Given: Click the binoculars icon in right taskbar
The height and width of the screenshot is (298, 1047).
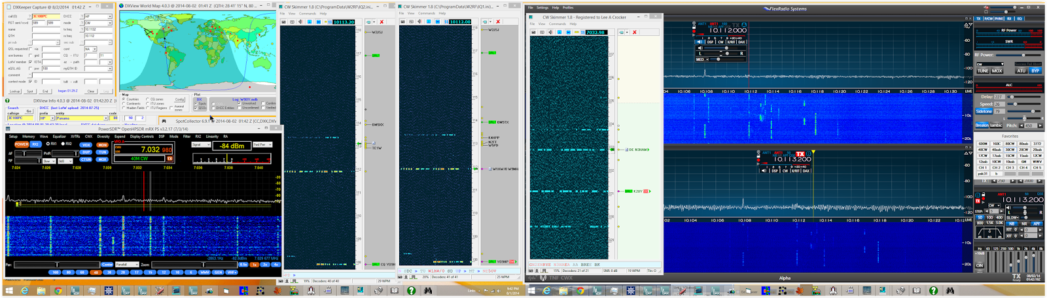Looking at the screenshot, I should [x=950, y=291].
